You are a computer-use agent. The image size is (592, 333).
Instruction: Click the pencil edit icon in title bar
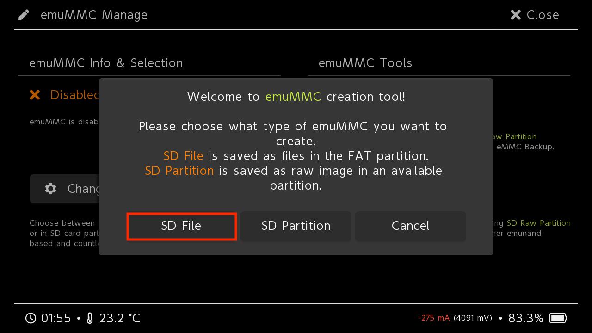(24, 14)
